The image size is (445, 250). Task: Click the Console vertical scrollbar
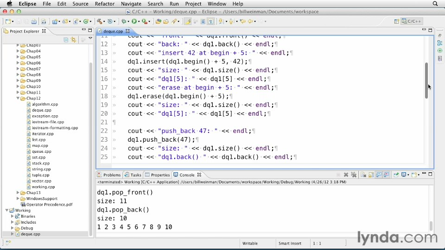[x=431, y=226]
